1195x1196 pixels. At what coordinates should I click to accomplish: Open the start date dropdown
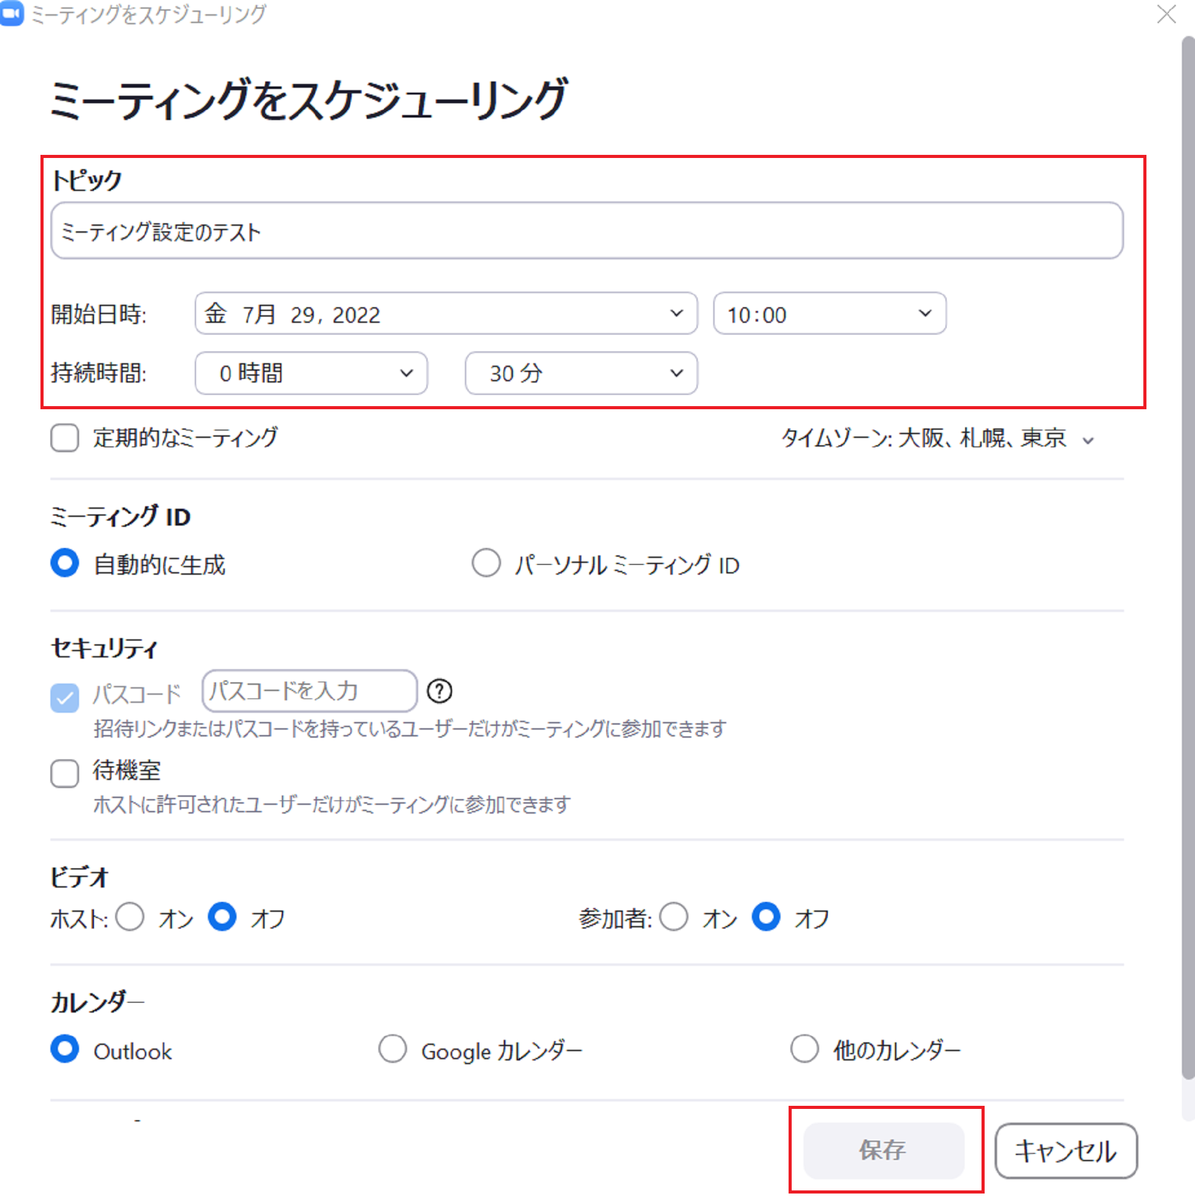click(446, 313)
